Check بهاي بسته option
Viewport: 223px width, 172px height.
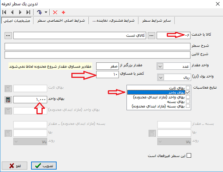pos(188,101)
